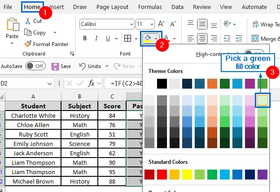Switch to the Review tab
Image resolution: width=280 pixels, height=192 pixels.
click(x=202, y=7)
